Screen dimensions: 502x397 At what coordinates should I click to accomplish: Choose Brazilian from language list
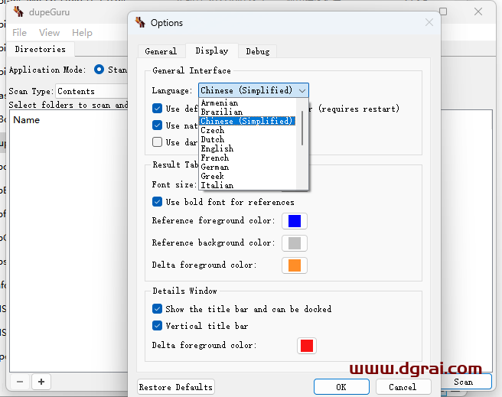tap(247, 112)
